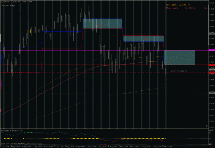Click the 'H4 EMA (169)' orange label
Screen dimensions: 215x148
(x=176, y=5)
